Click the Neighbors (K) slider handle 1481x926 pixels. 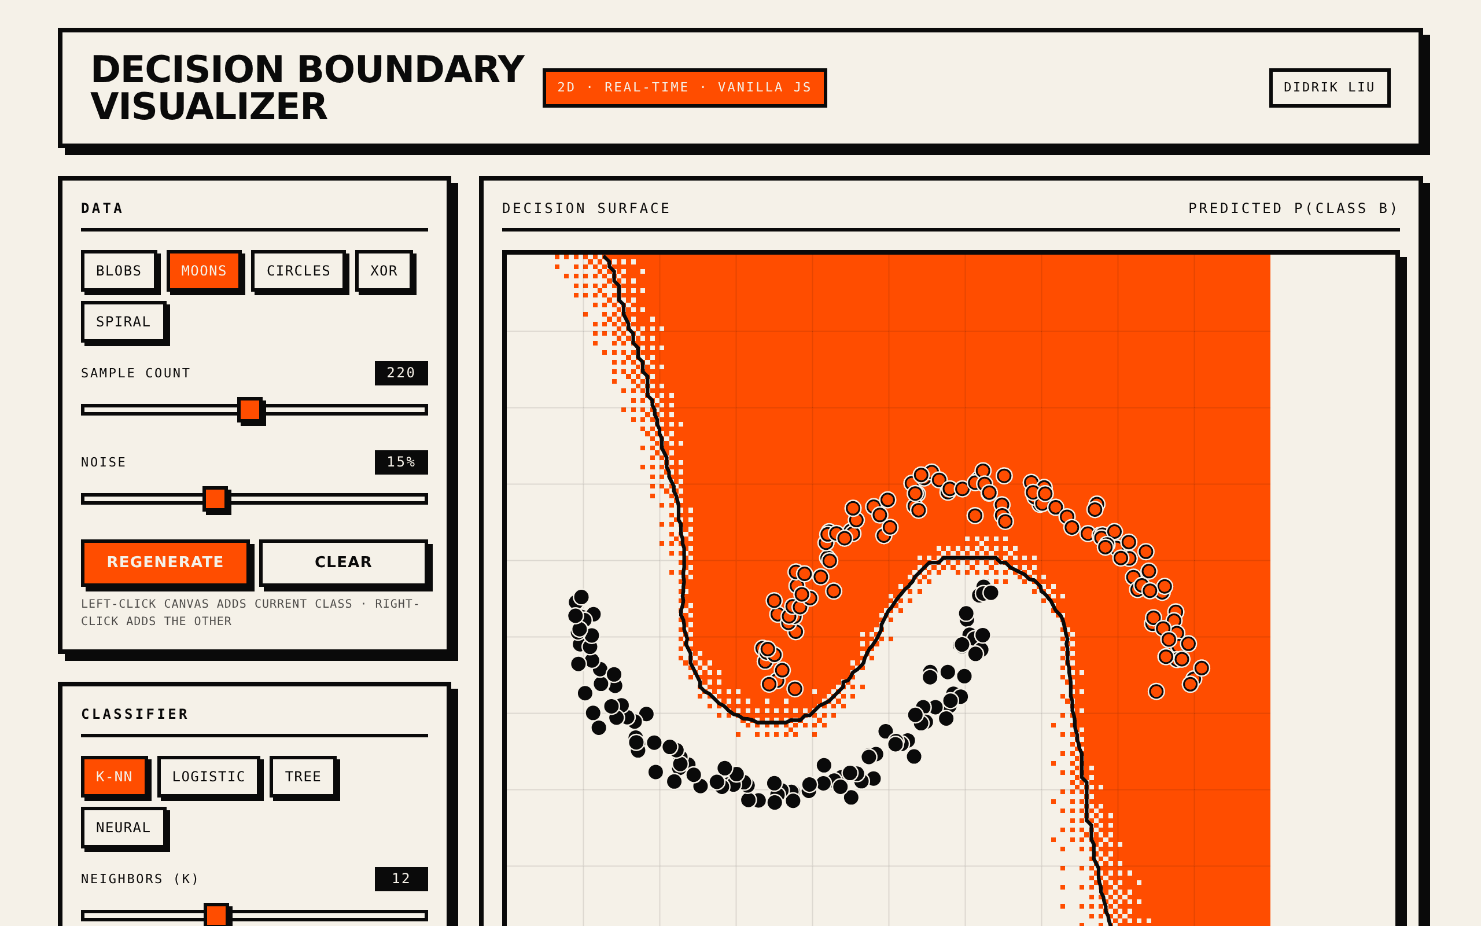pyautogui.click(x=216, y=915)
